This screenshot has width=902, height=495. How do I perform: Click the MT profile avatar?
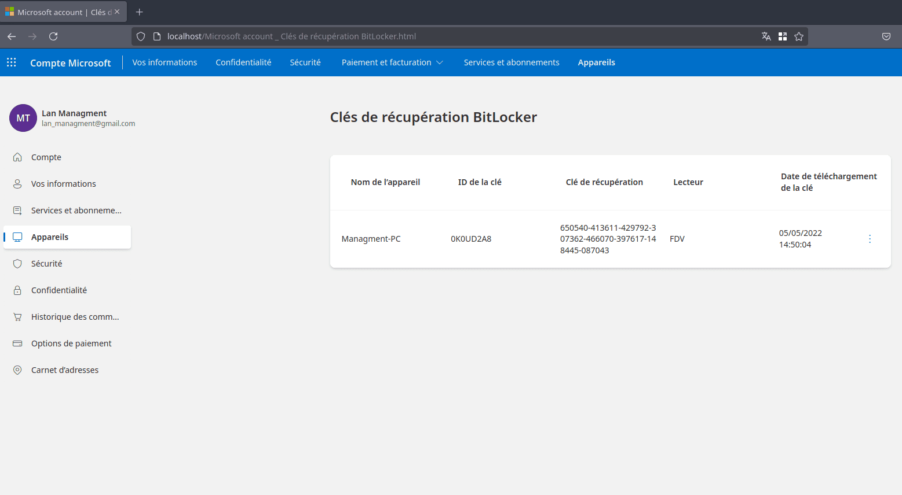point(23,118)
